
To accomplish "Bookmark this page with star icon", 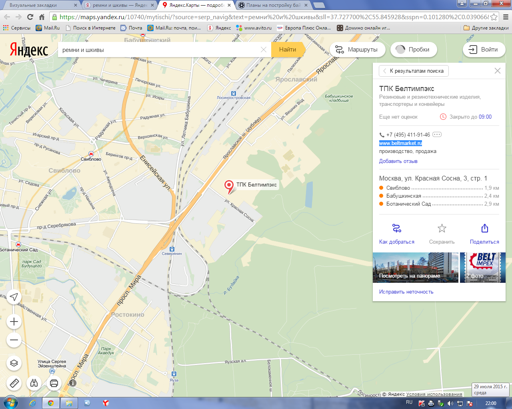I will click(x=494, y=17).
